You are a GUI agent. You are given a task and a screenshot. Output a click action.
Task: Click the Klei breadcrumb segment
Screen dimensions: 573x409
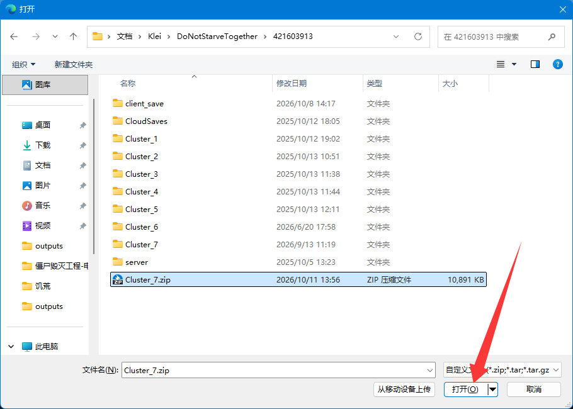[154, 36]
